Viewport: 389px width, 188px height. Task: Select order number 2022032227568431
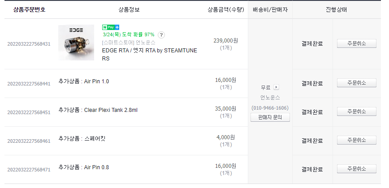tap(29, 44)
